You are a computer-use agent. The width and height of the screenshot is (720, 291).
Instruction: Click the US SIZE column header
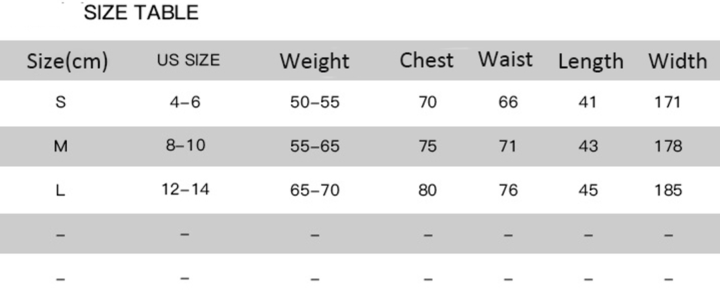tap(188, 61)
